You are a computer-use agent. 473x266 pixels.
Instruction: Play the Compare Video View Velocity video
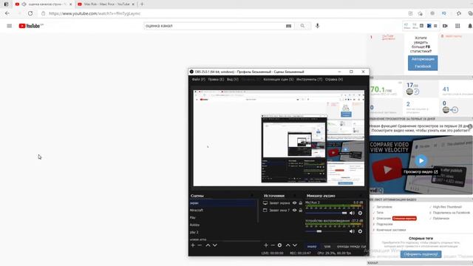coord(421,160)
